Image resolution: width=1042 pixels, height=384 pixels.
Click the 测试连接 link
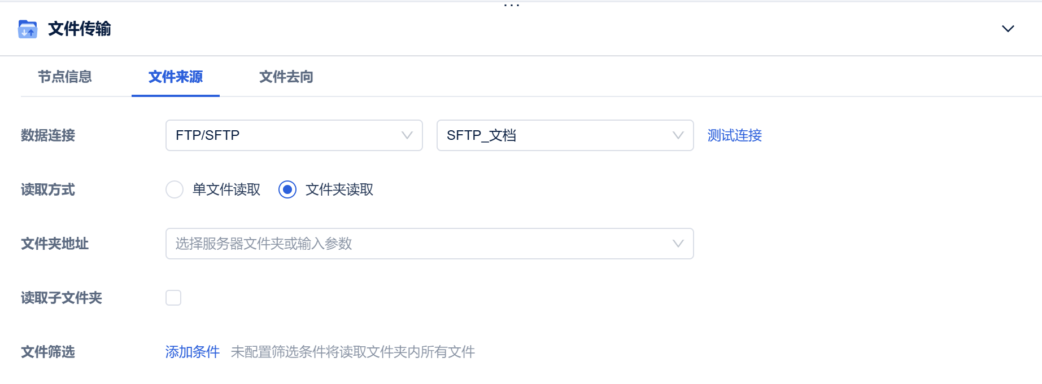pos(734,135)
